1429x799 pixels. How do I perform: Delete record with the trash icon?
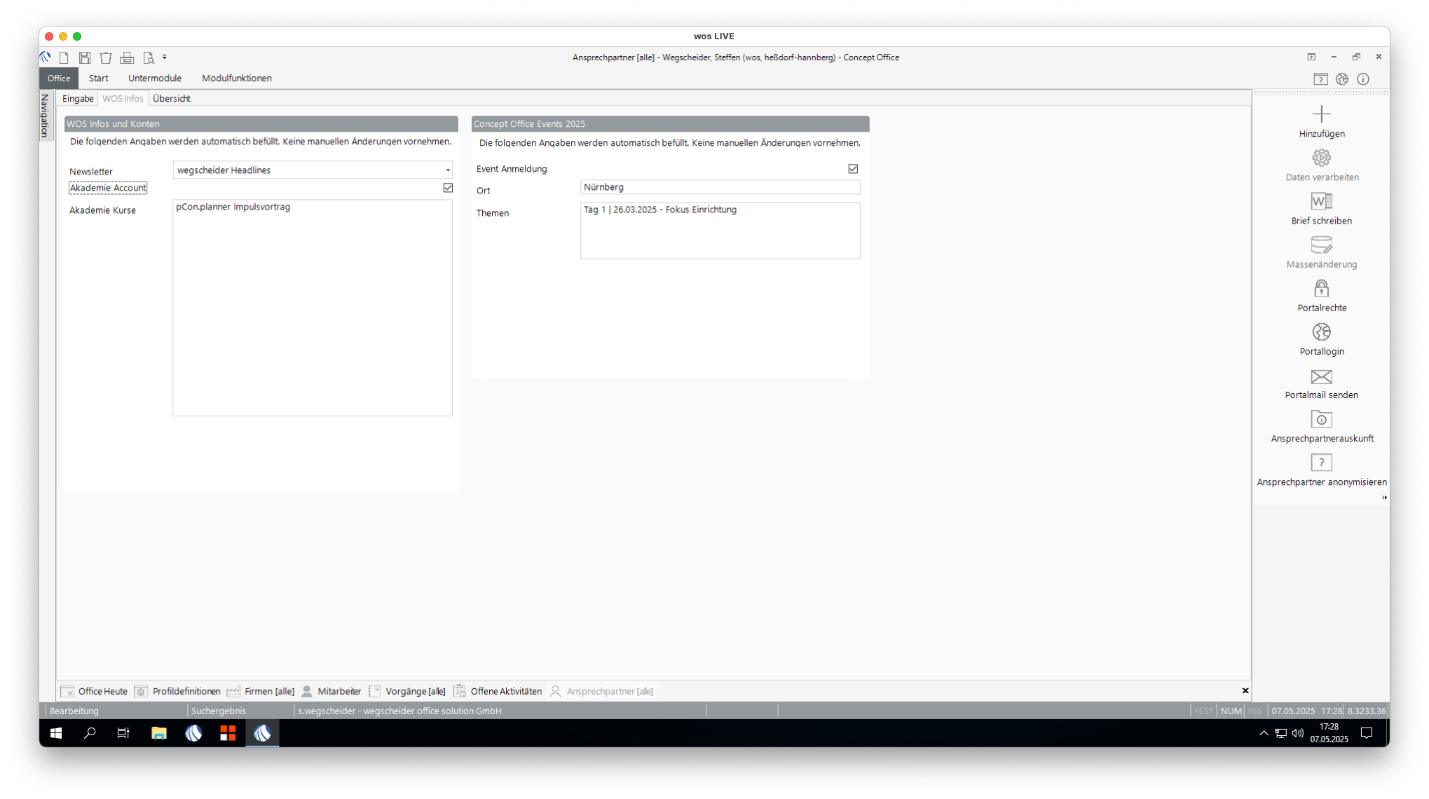[106, 57]
